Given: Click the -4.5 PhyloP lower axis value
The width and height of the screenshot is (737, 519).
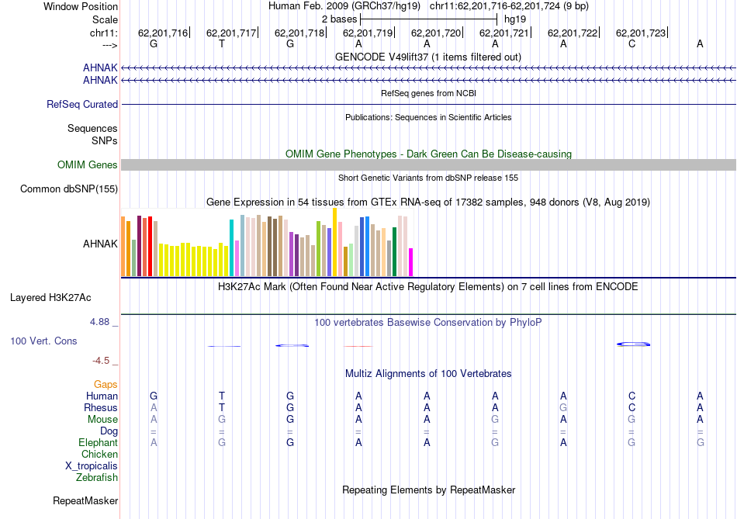Looking at the screenshot, I should pos(101,361).
